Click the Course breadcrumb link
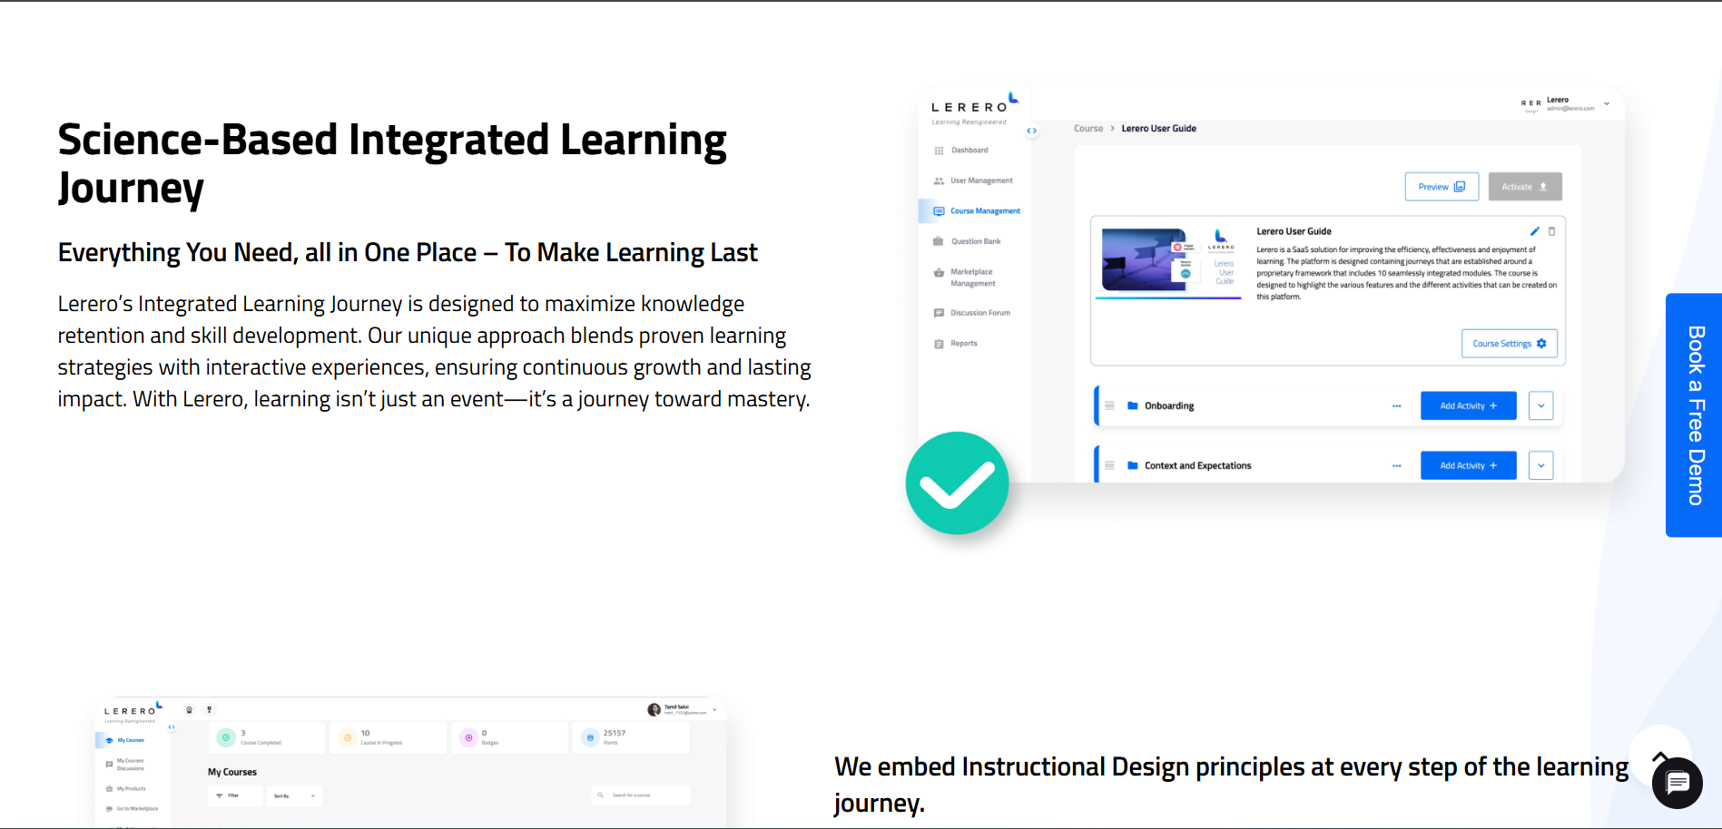The width and height of the screenshot is (1722, 829). pyautogui.click(x=1088, y=129)
